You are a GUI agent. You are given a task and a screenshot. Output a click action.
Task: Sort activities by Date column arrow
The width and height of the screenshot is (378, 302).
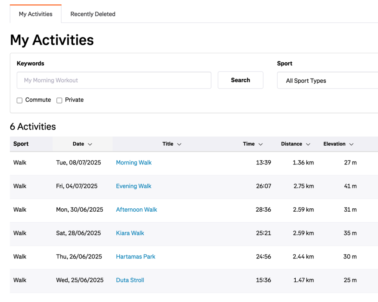point(90,144)
